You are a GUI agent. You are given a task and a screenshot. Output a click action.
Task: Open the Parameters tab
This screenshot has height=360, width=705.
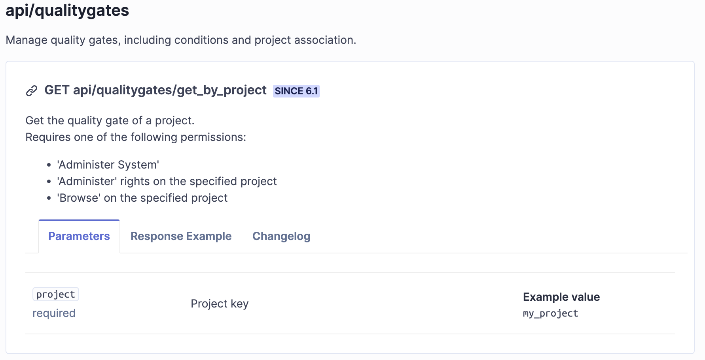pyautogui.click(x=79, y=236)
